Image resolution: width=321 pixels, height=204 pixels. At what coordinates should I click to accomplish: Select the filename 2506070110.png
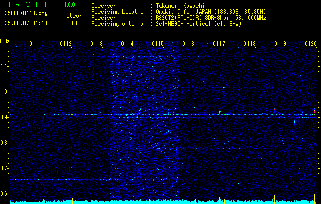[26, 14]
